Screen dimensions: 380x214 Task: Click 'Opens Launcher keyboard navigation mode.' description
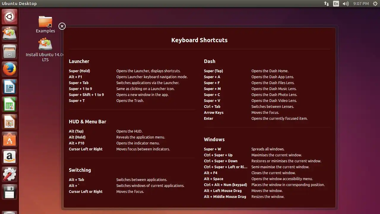coord(152,77)
